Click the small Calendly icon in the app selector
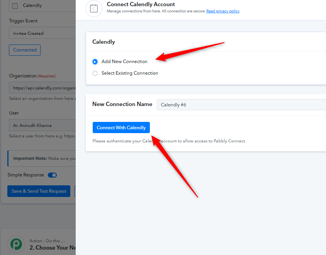 (x=15, y=6)
